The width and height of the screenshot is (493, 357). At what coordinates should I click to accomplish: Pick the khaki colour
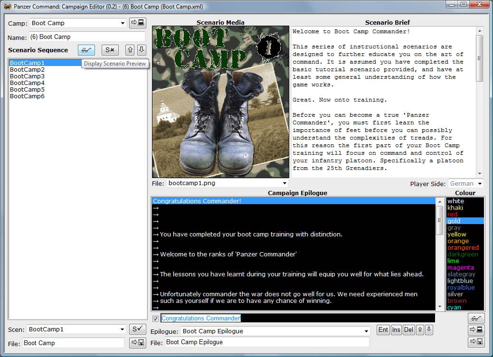[465, 207]
